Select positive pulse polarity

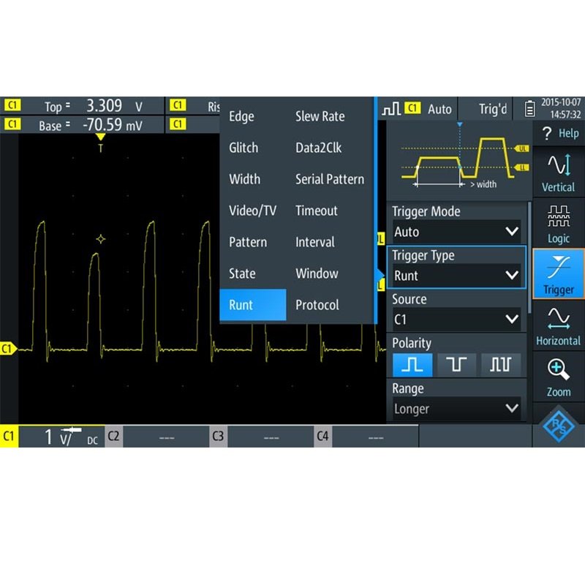pos(412,365)
